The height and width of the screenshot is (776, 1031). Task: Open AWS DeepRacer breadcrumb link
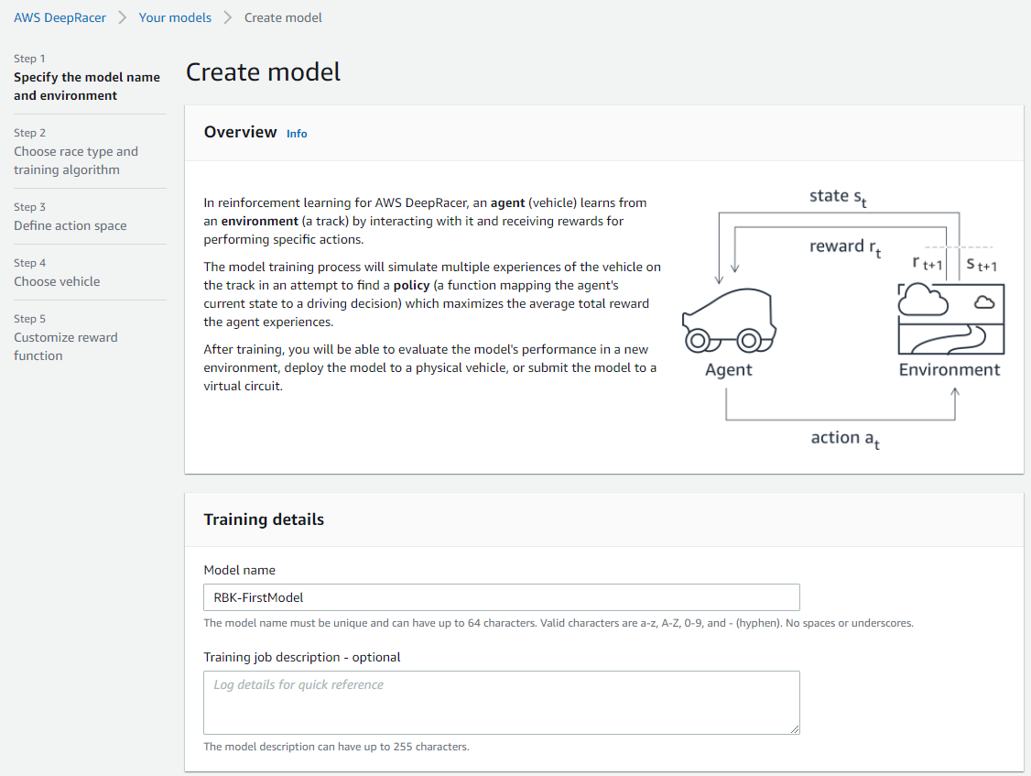(x=60, y=17)
